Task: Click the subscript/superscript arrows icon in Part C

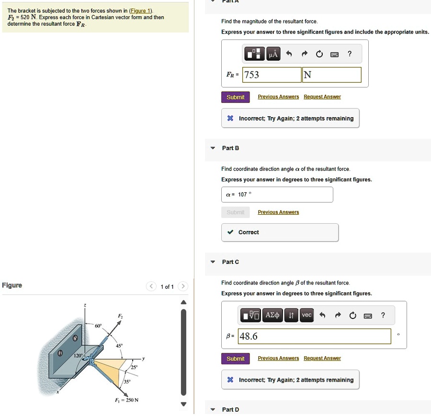Action: pos(291,315)
